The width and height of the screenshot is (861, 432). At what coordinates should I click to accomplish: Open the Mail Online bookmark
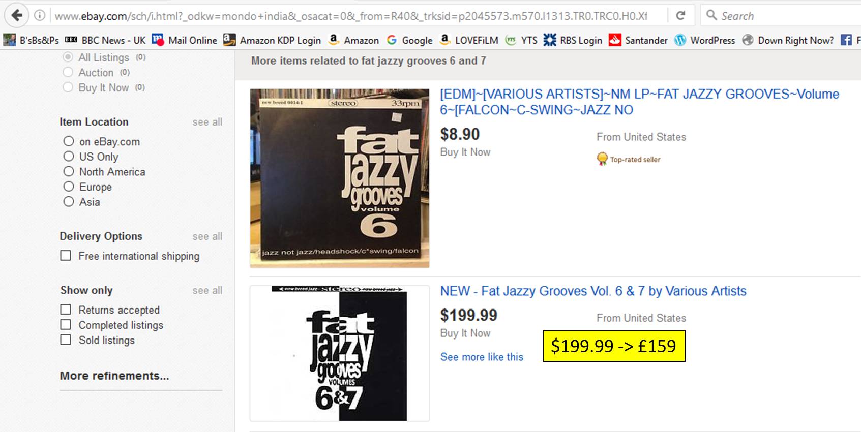pyautogui.click(x=185, y=40)
